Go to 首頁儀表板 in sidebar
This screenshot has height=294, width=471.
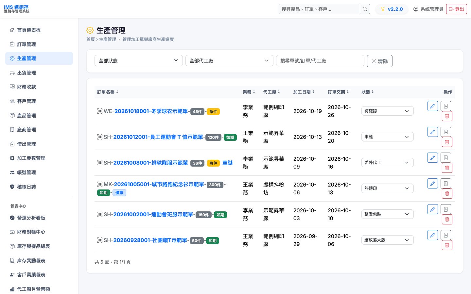click(39, 30)
